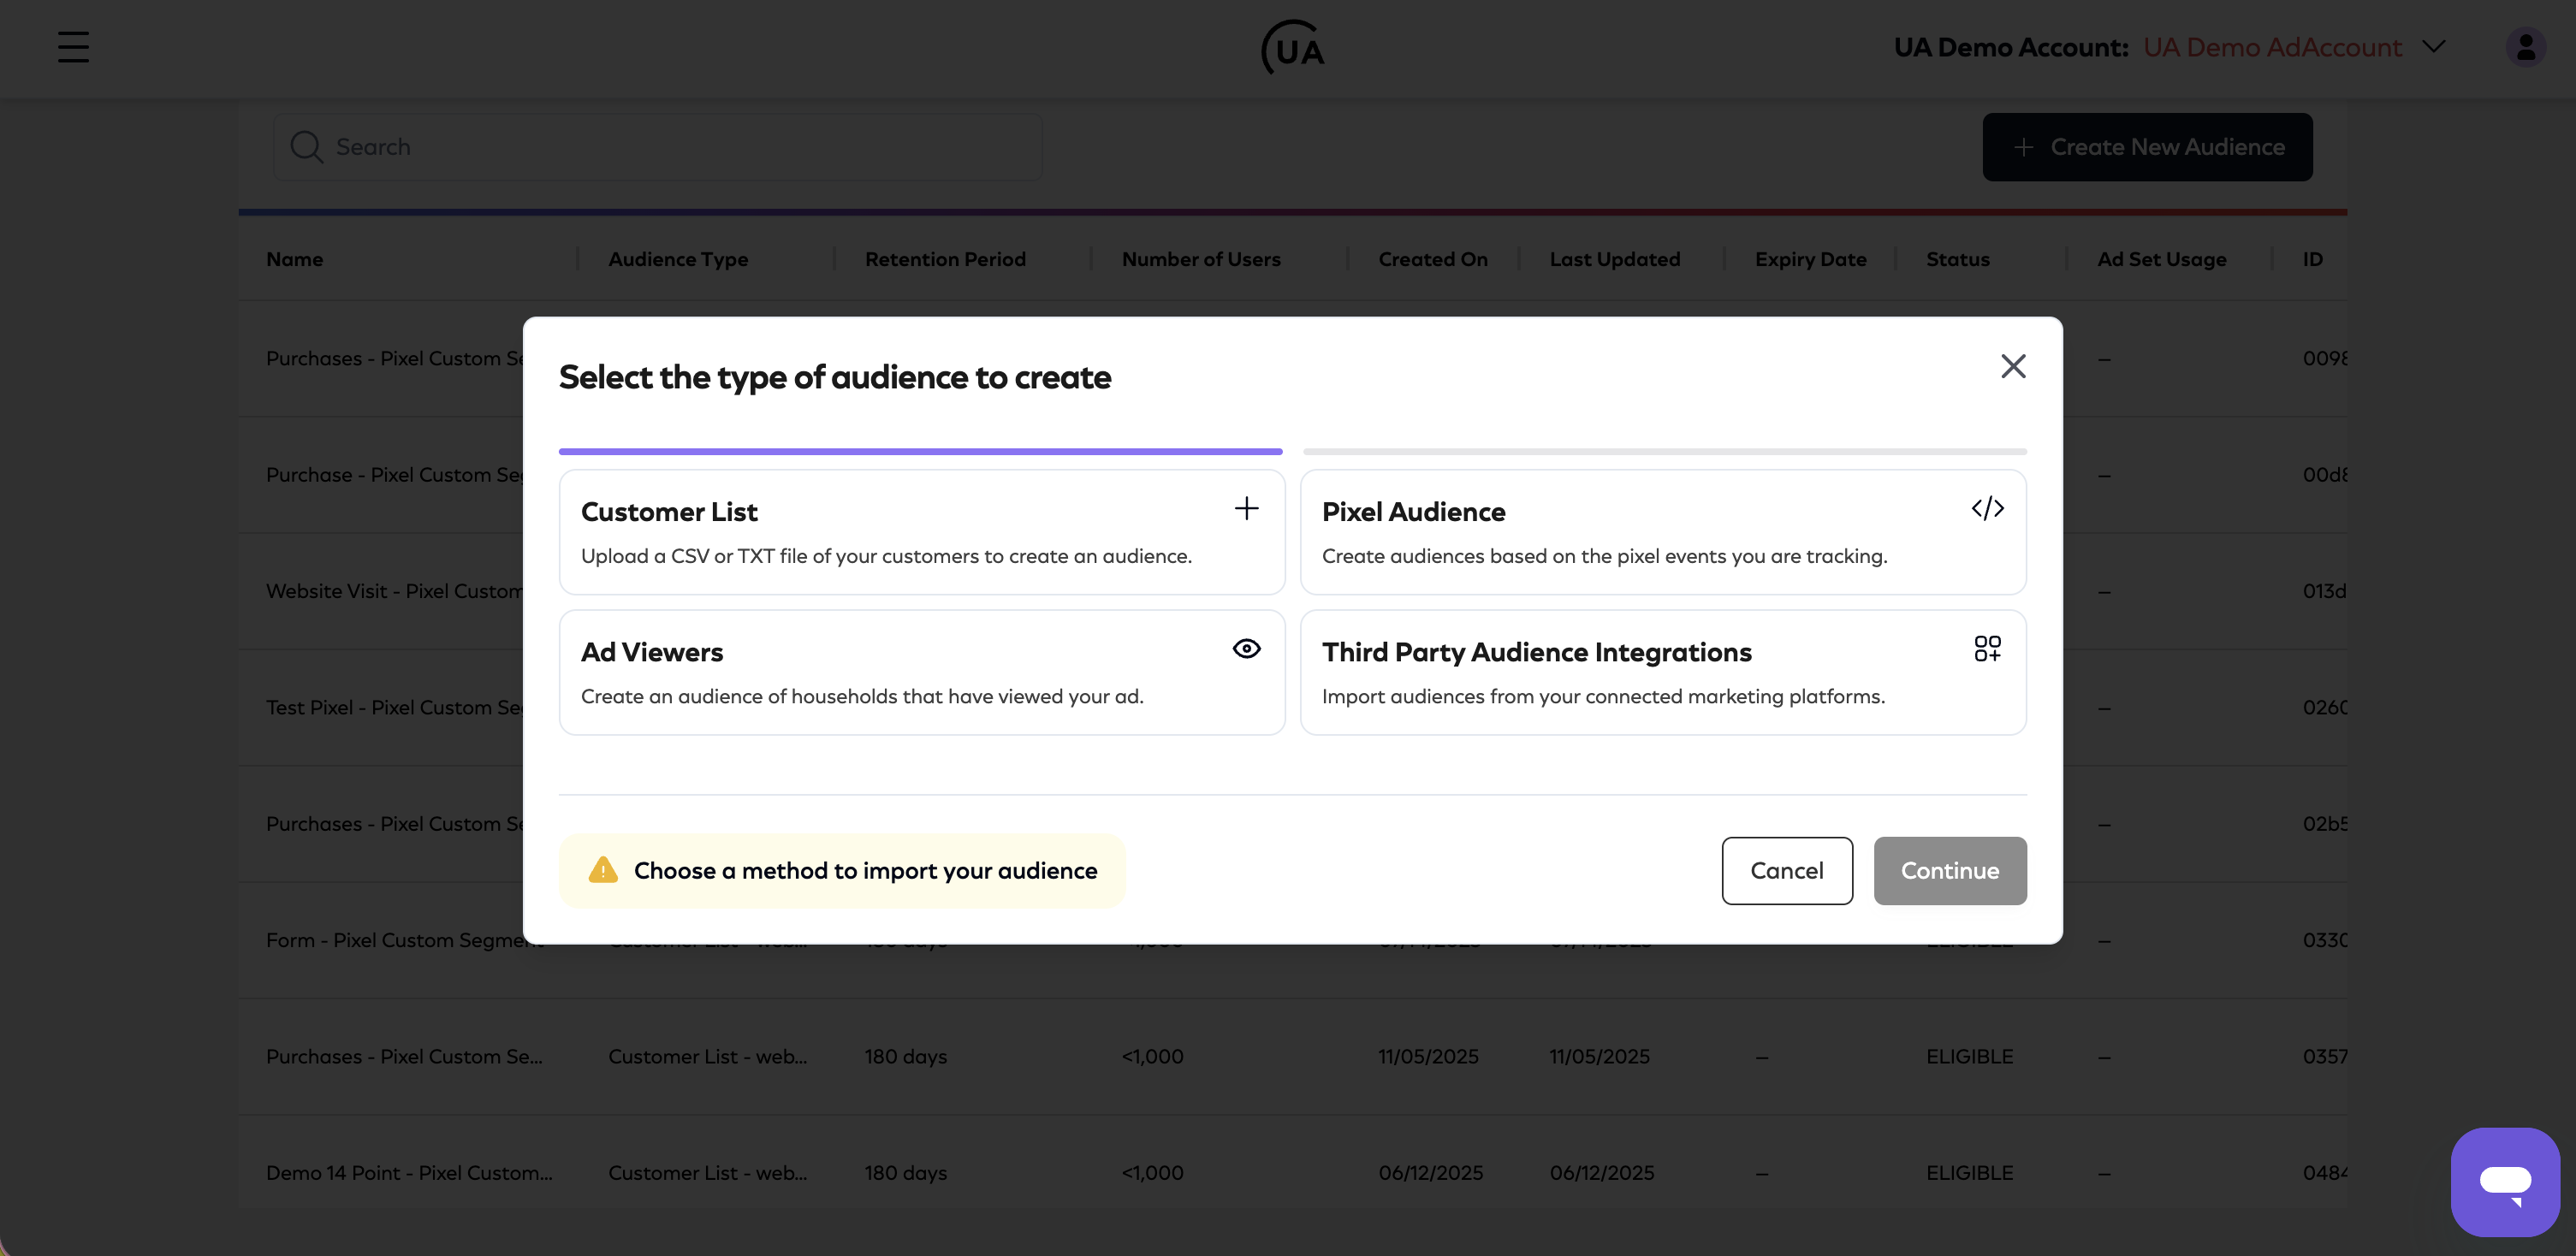Click the Search input field
This screenshot has height=1256, width=2576.
pyautogui.click(x=658, y=147)
